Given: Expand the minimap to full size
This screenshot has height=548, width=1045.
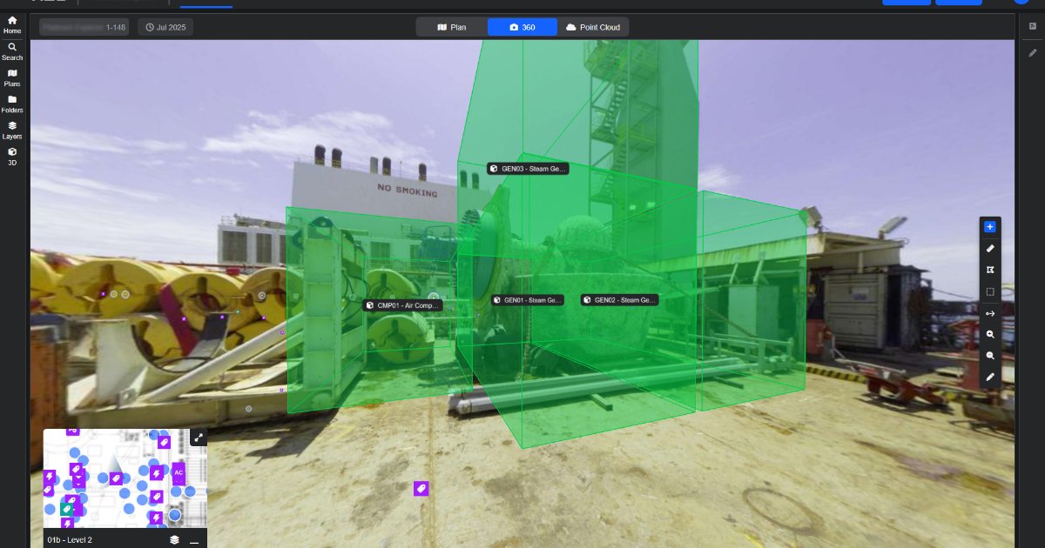Looking at the screenshot, I should coord(198,438).
